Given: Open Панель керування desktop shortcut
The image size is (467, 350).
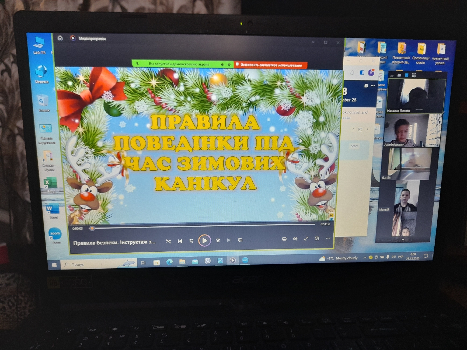Looking at the screenshot, I should (x=46, y=134).
